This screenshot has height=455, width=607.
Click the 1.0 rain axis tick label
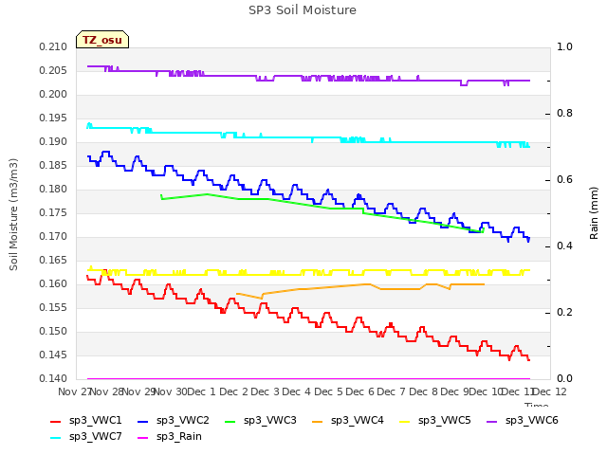tap(564, 46)
